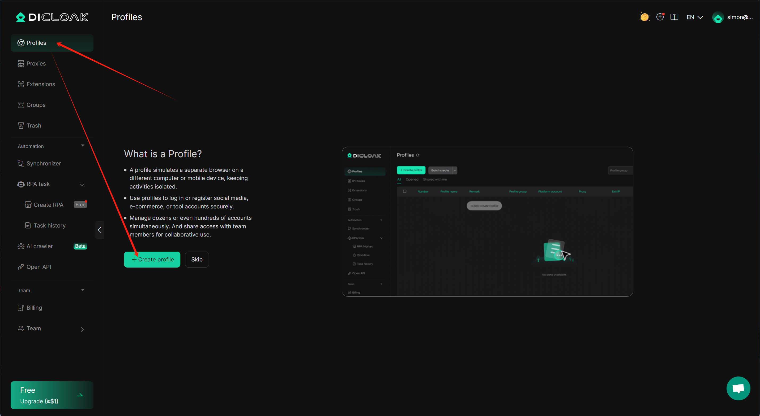Image resolution: width=760 pixels, height=416 pixels.
Task: Open the book documentation icon
Action: coord(674,17)
